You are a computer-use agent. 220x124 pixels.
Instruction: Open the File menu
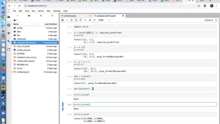pyautogui.click(x=14, y=11)
